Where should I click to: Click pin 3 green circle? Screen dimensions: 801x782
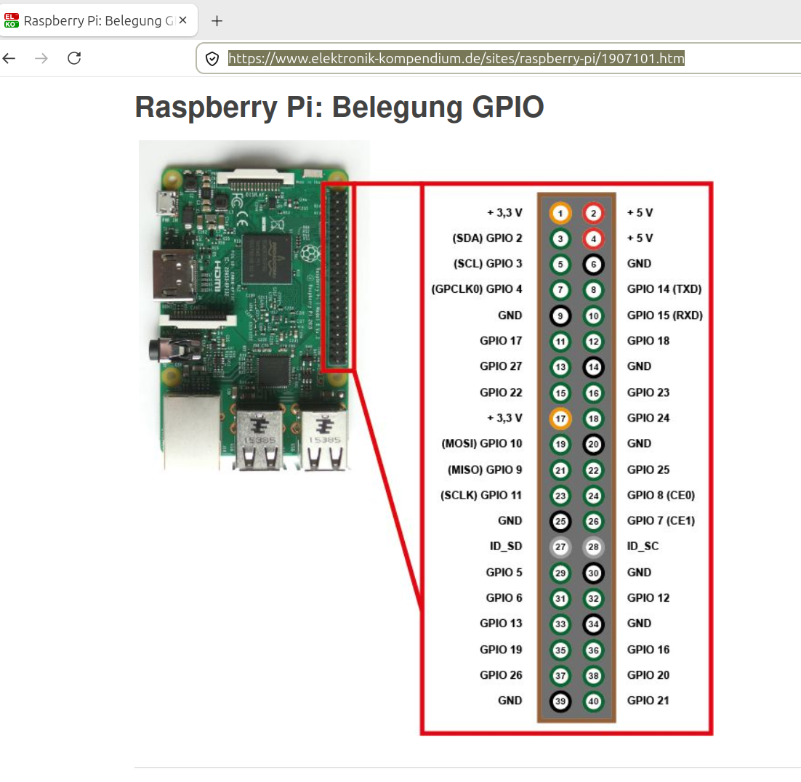click(560, 238)
